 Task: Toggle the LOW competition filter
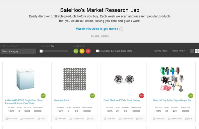(76, 51)
